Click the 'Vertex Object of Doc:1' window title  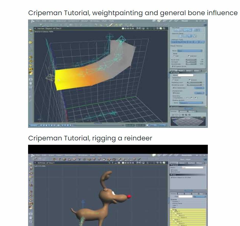pos(49,28)
